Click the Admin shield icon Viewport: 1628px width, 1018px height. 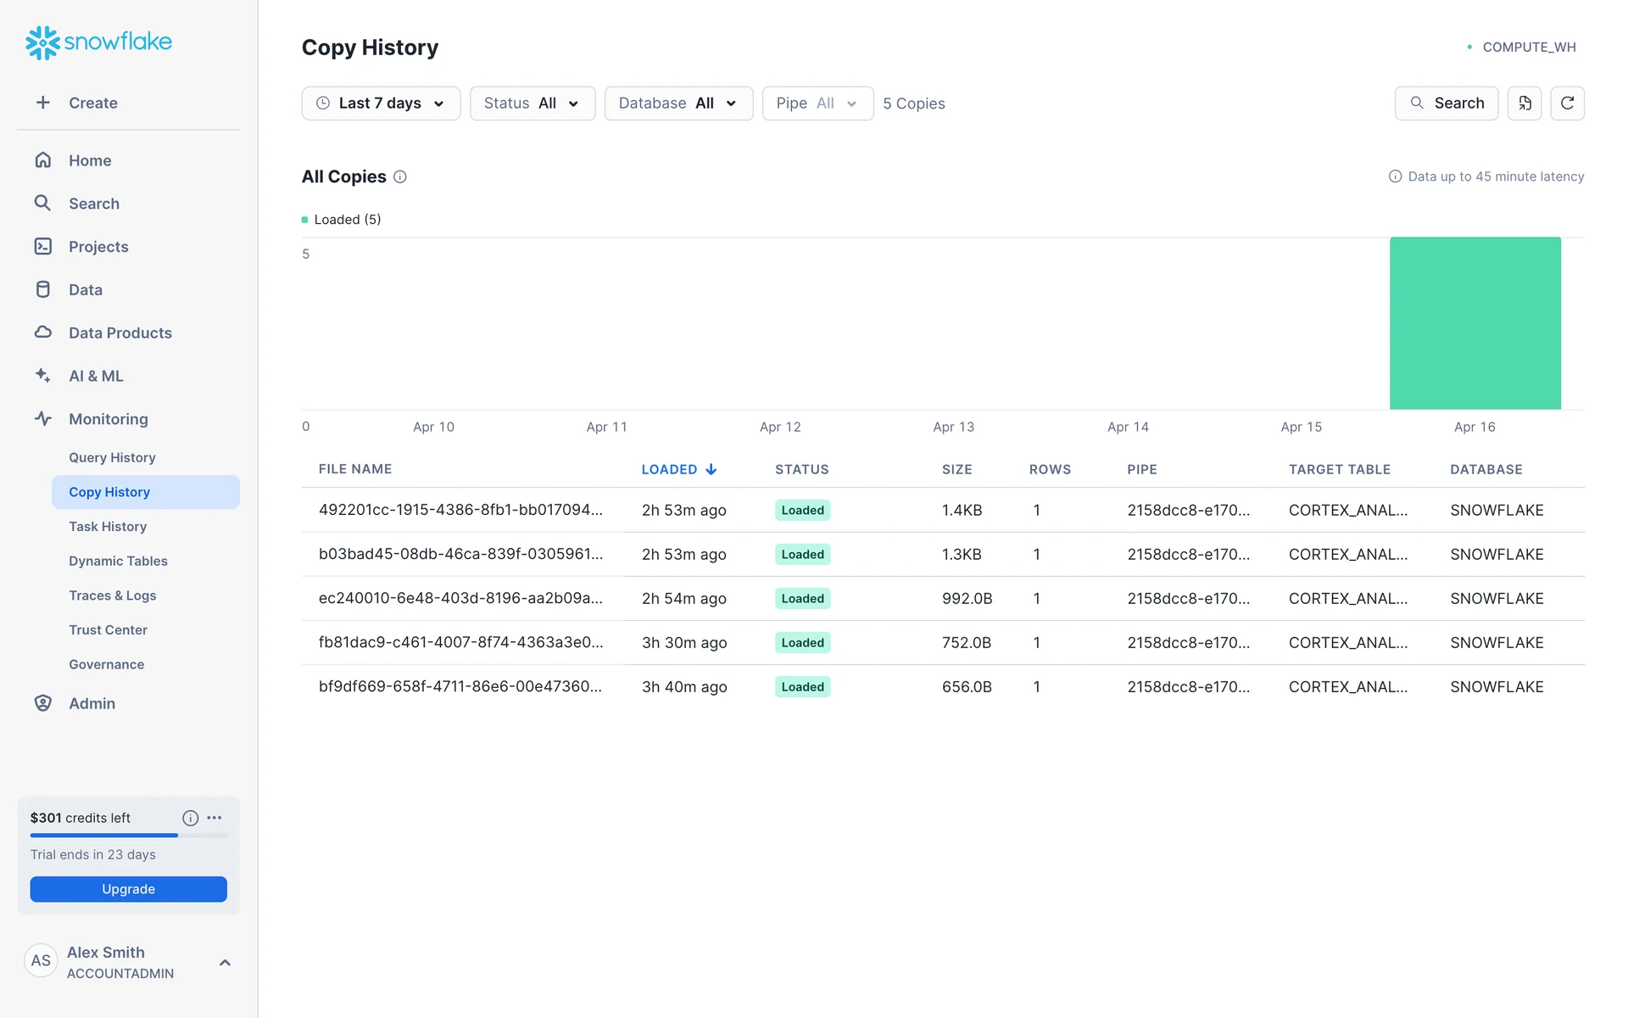click(x=42, y=703)
